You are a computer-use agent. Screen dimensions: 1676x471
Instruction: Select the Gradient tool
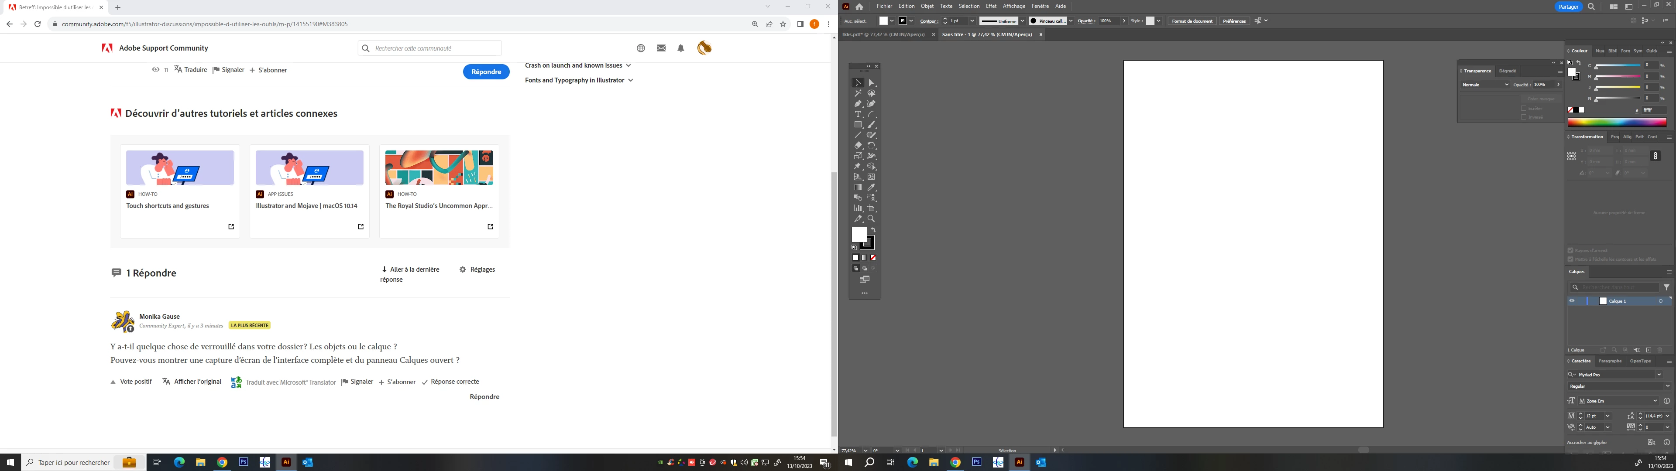coord(858,188)
